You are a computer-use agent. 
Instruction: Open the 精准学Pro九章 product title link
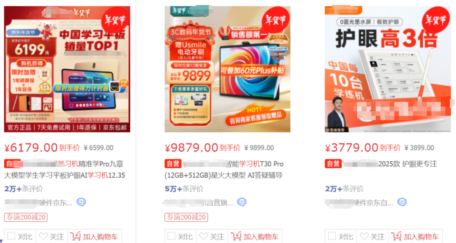[x=64, y=169]
